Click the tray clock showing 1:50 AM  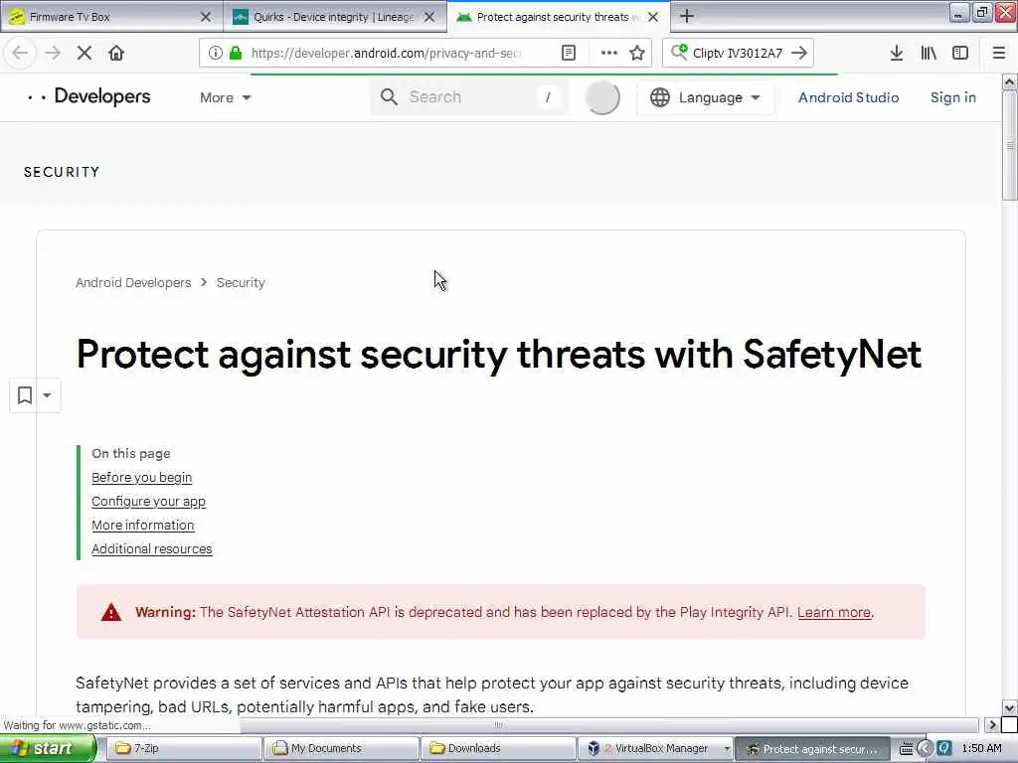[x=981, y=749]
